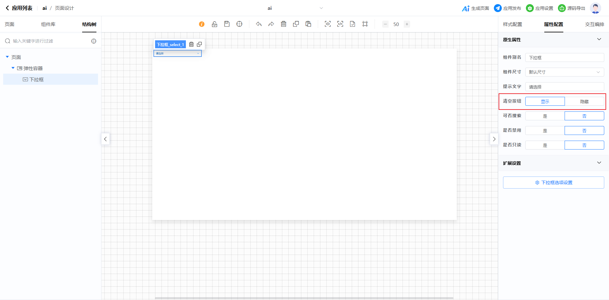Set 是否禁用 to 是

pyautogui.click(x=545, y=130)
